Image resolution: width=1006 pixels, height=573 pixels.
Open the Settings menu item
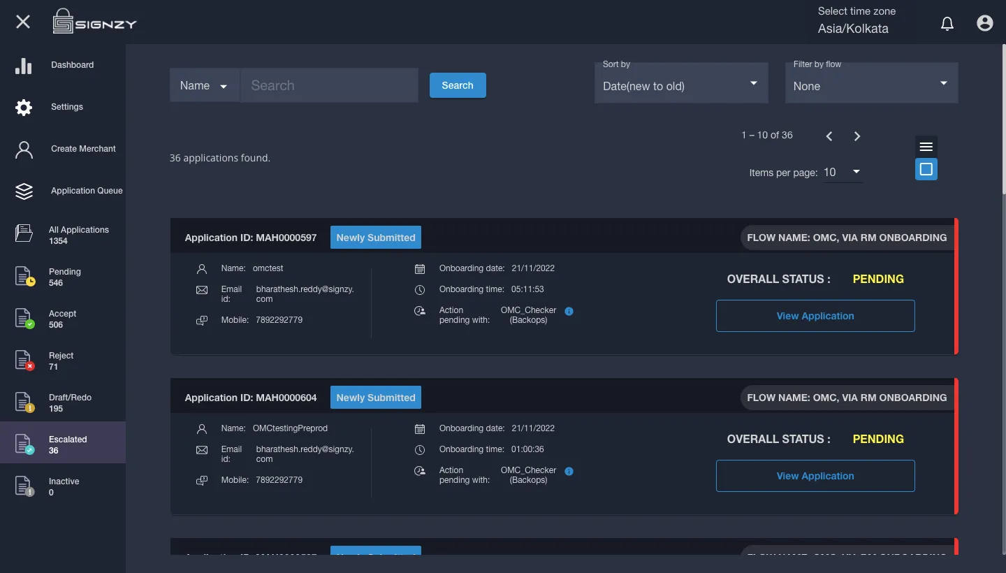pos(63,107)
